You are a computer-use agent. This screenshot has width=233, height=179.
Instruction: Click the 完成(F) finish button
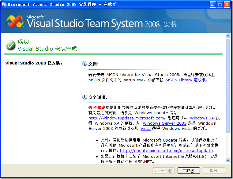(189, 170)
